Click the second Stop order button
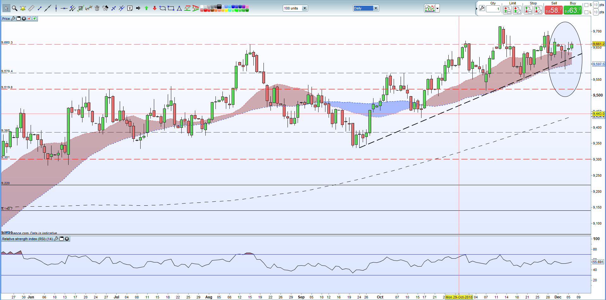The image size is (606, 300). (538, 10)
